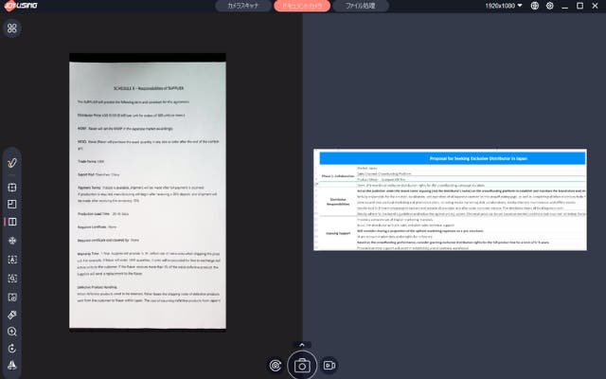Image resolution: width=606 pixels, height=379 pixels.
Task: Click the mirror flip icon at sidebar bottom
Action: click(12, 366)
